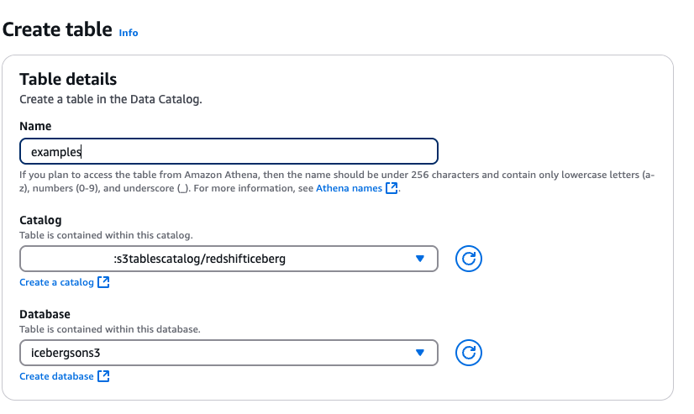Click the refresh icon beside the Database dropdown
The height and width of the screenshot is (414, 694).
click(x=469, y=353)
